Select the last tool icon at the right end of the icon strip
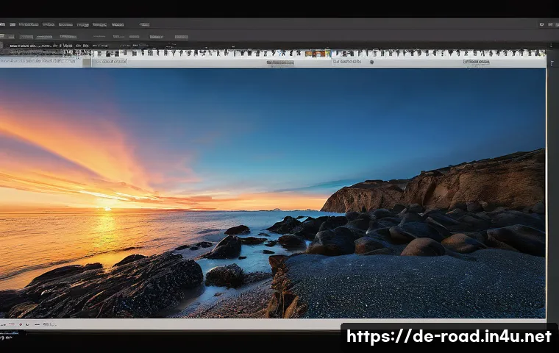Image resolution: width=559 pixels, height=353 pixels. click(x=543, y=53)
